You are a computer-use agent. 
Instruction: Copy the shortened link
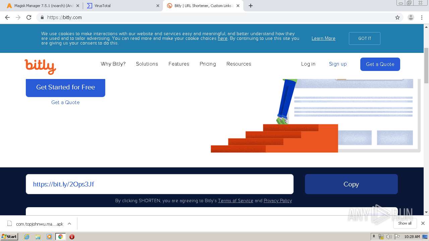coord(351,184)
